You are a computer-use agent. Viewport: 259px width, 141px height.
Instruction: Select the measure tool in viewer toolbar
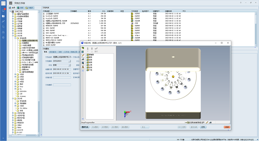[x=83, y=59]
